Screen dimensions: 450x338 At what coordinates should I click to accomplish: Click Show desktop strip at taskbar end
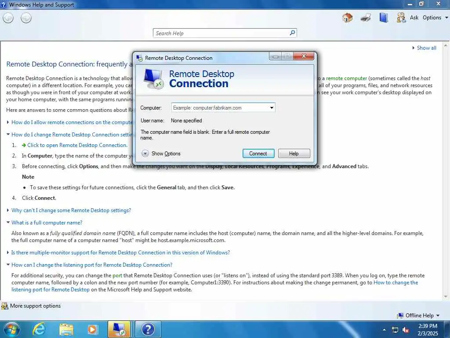(x=448, y=329)
